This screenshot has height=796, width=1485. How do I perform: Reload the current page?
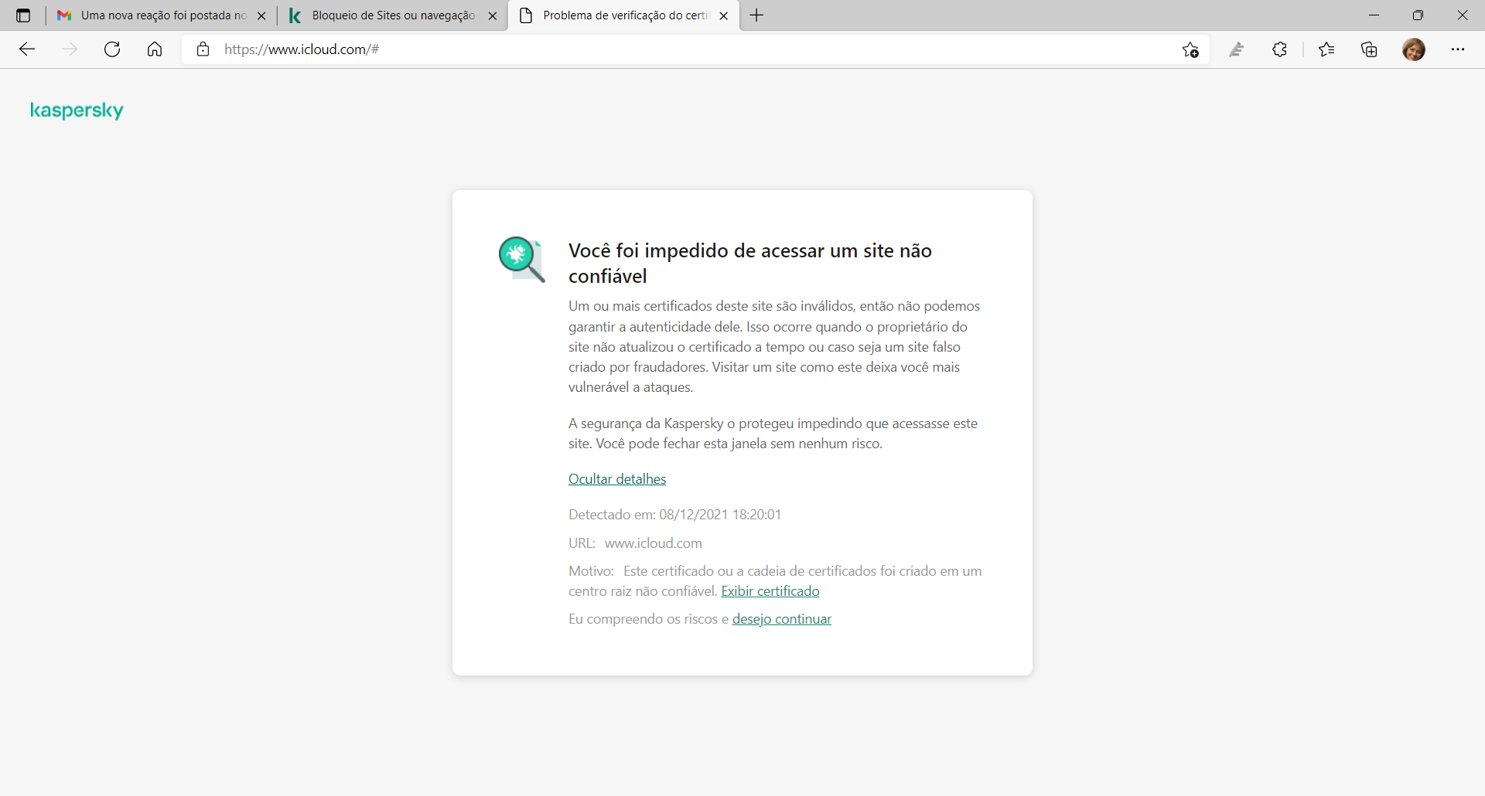click(112, 49)
